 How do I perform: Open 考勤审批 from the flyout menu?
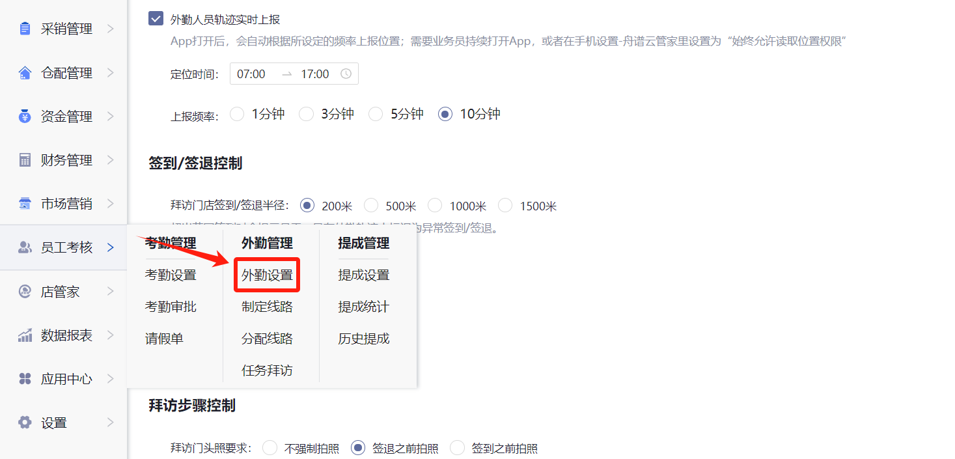[171, 307]
